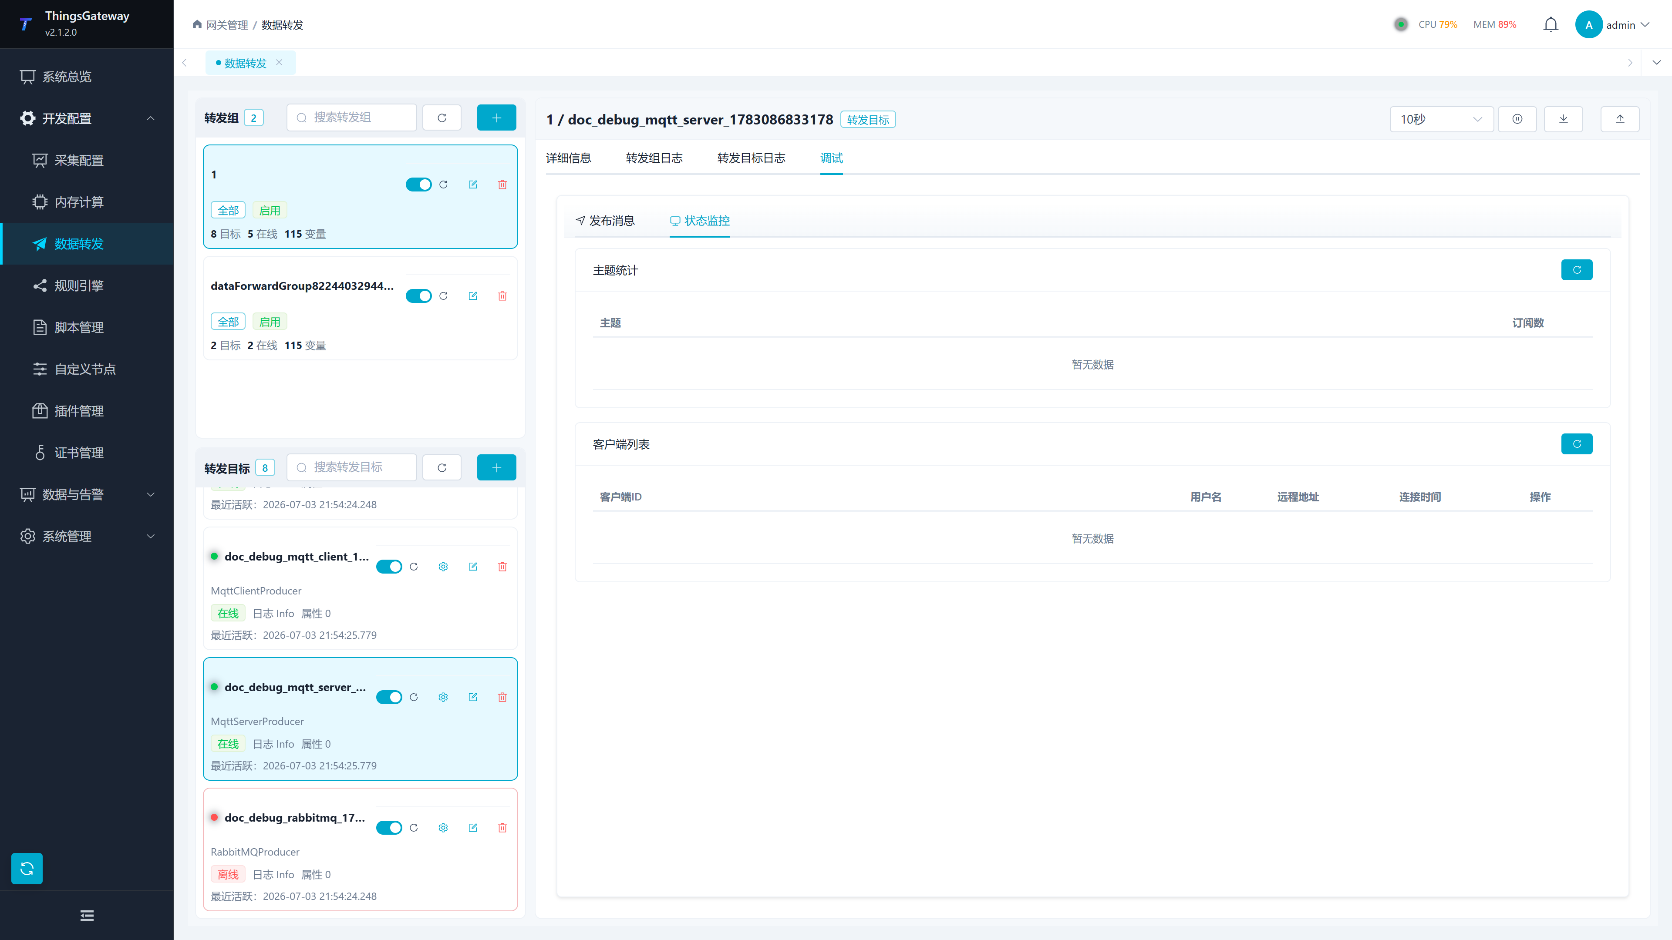Click the floating sync button at bottom-left
Viewport: 1672px width, 940px height.
27,869
